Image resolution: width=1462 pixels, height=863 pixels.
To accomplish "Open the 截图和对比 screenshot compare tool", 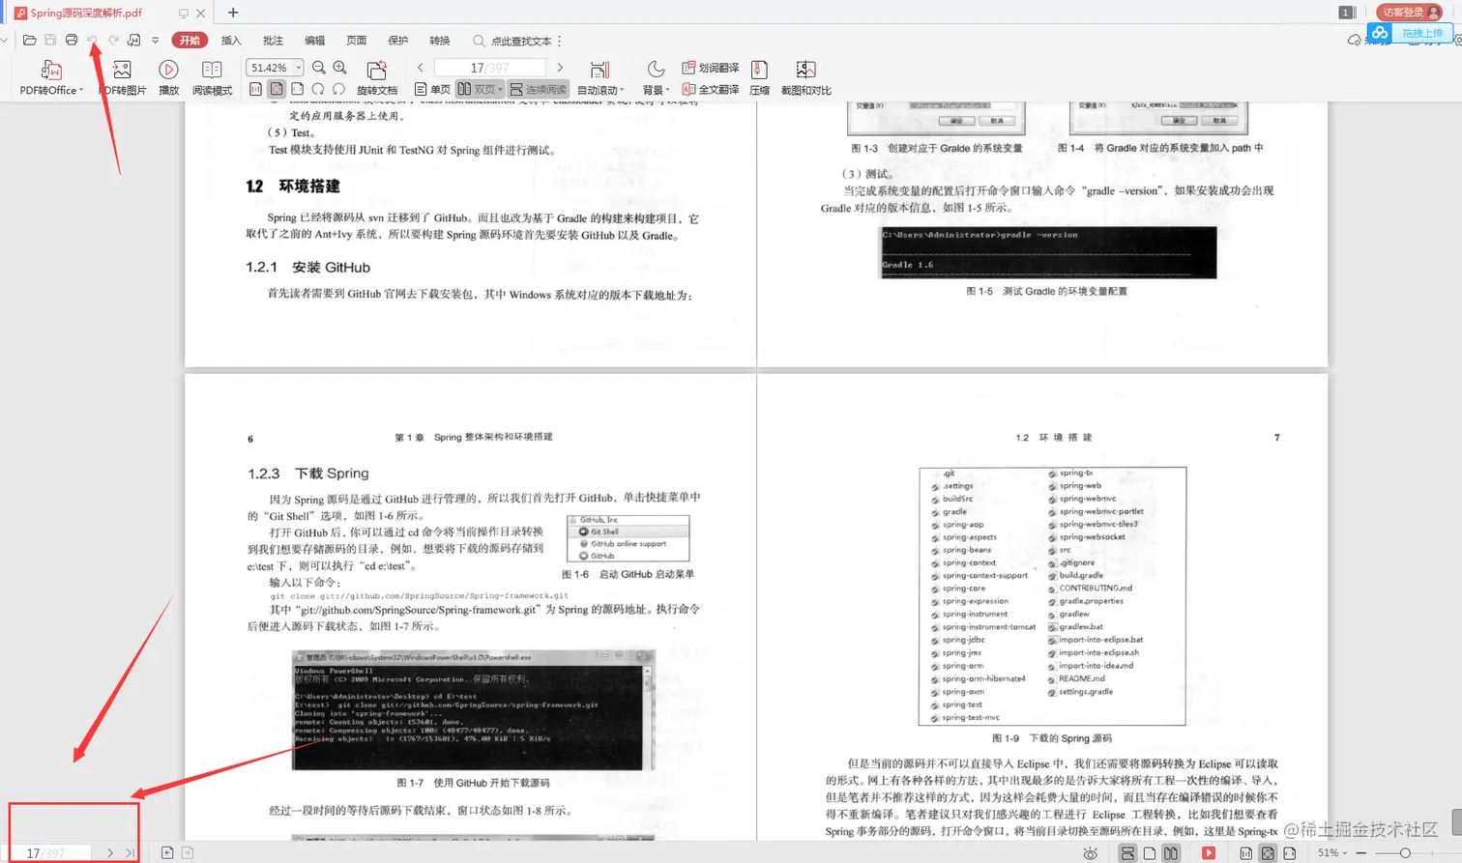I will (x=805, y=77).
